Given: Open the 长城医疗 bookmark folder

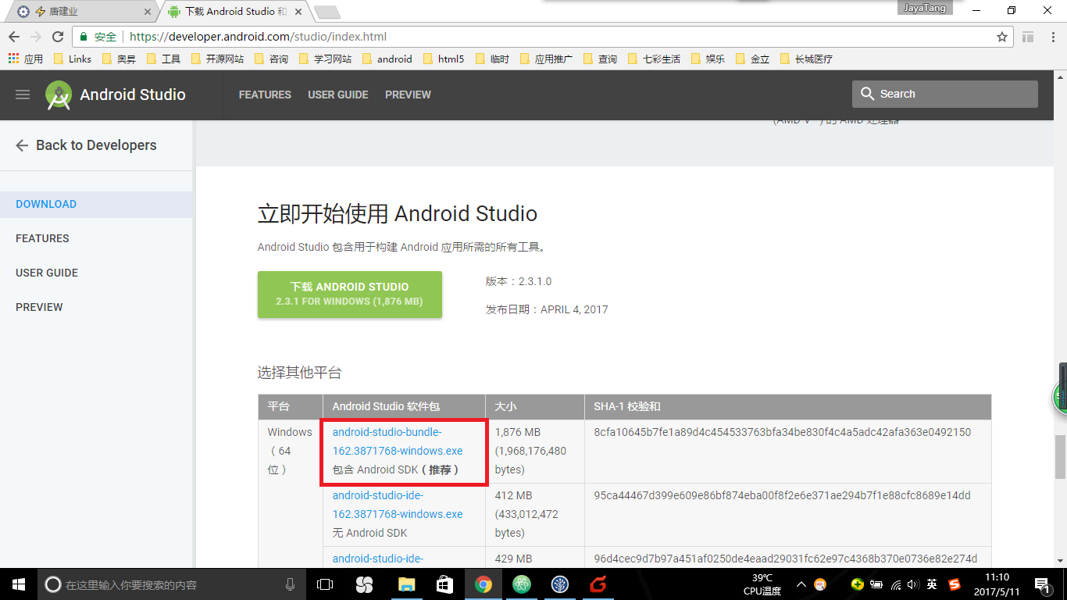Looking at the screenshot, I should [x=806, y=59].
